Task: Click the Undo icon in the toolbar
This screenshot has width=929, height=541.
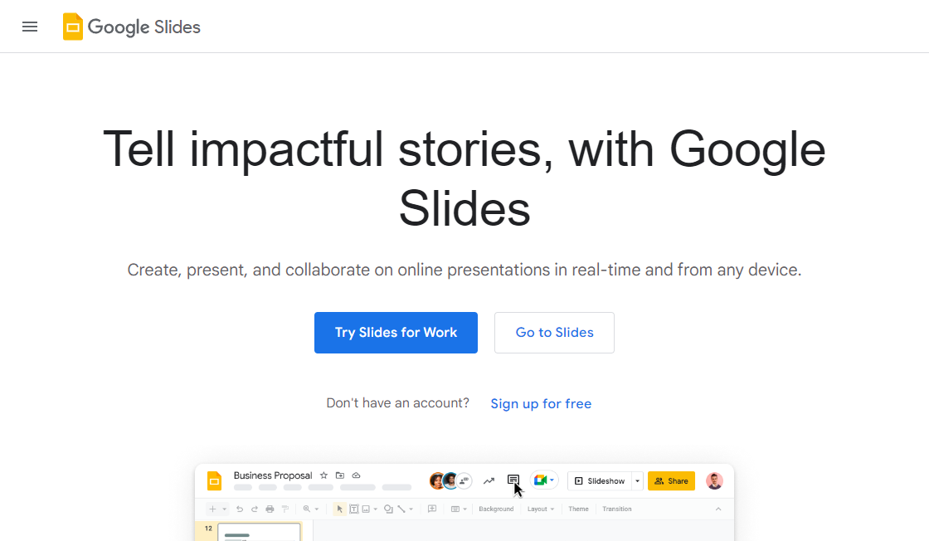Action: [239, 508]
